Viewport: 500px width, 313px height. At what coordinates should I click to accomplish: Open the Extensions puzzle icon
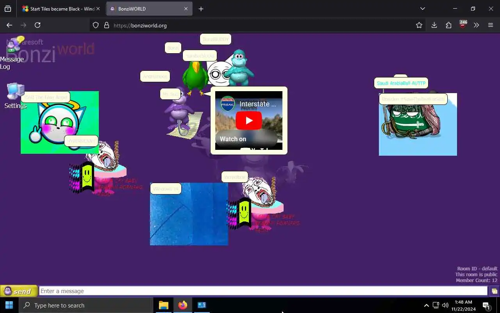coord(448,25)
